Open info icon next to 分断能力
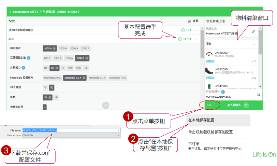The width and height of the screenshot is (277, 166). (23, 68)
